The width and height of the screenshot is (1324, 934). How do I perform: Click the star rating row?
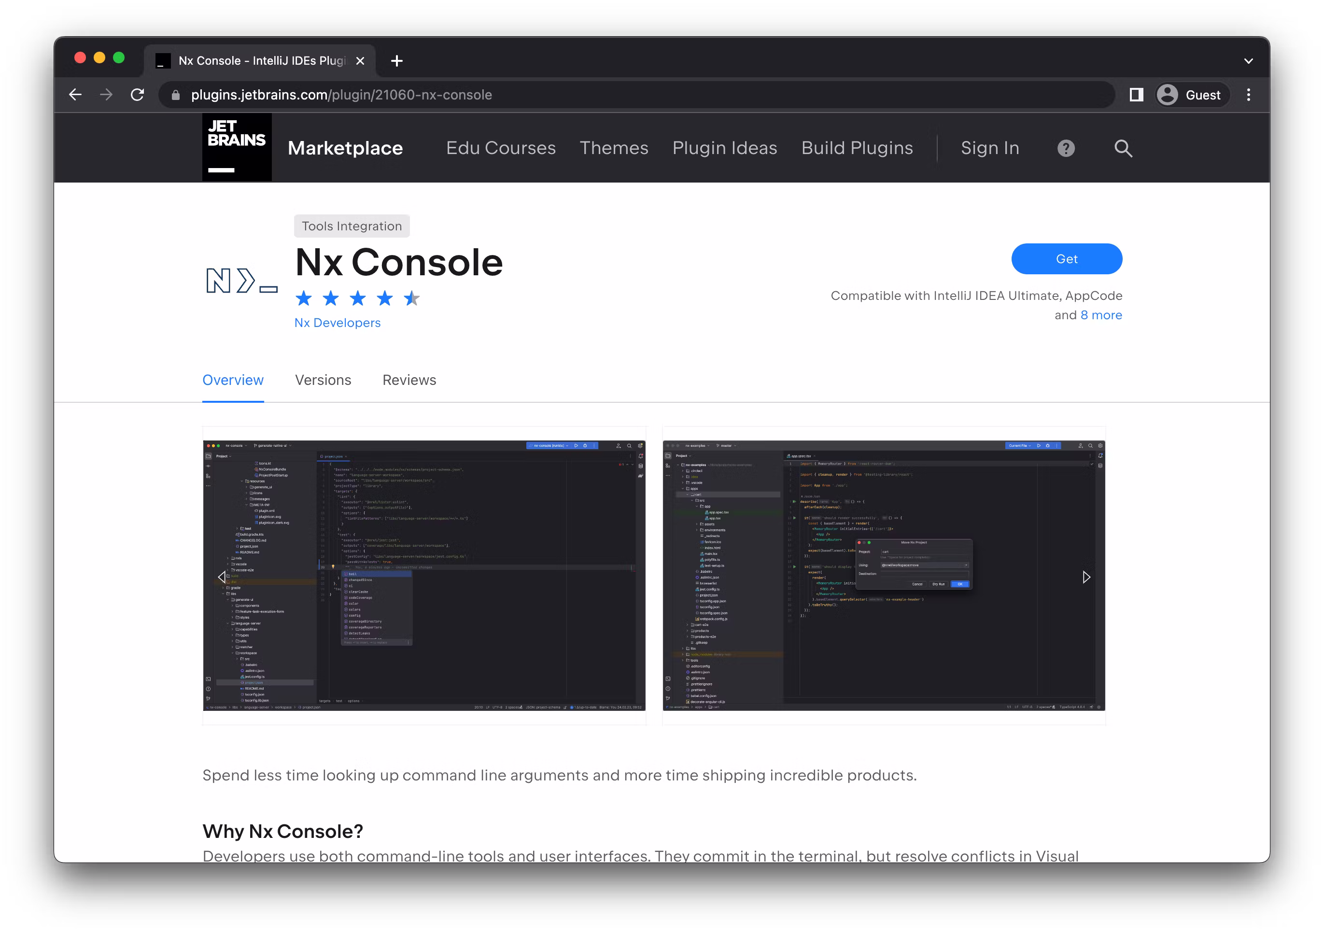[357, 298]
